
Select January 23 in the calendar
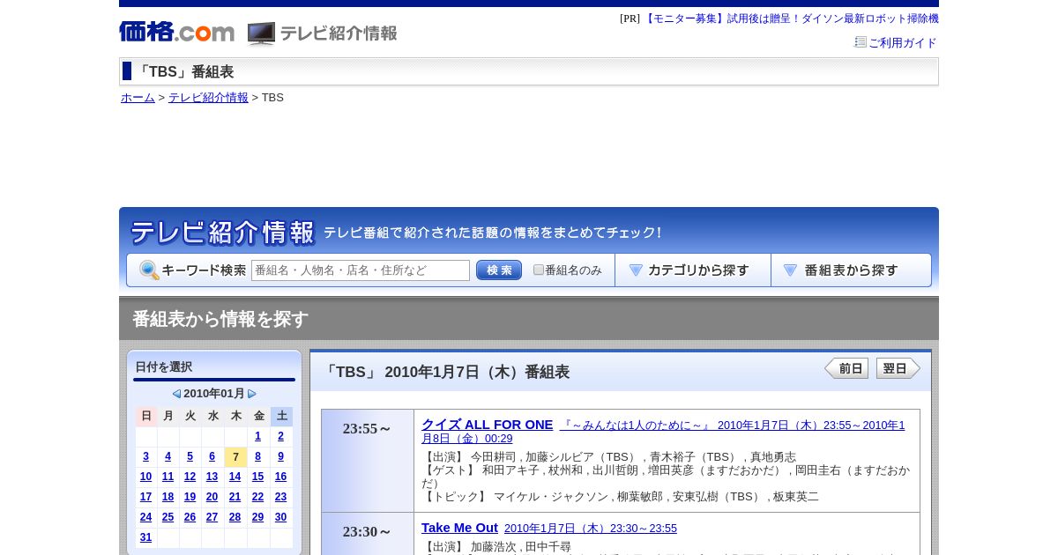point(281,497)
